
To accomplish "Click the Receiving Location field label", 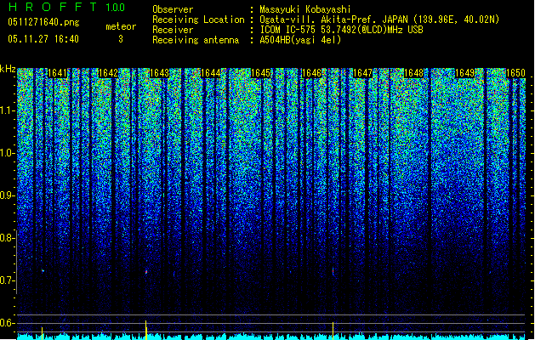I will (x=198, y=20).
